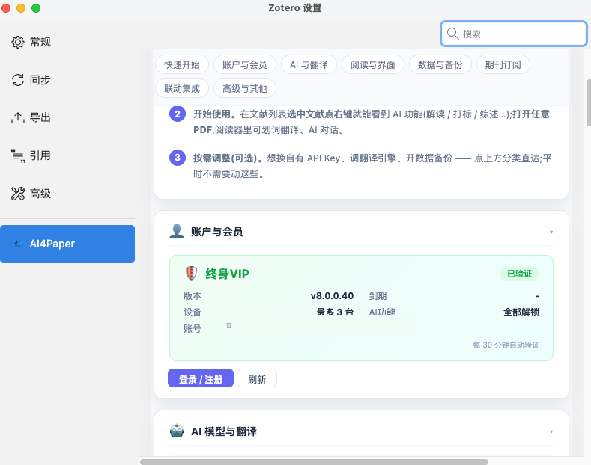This screenshot has width=591, height=465.
Task: Click the horizontal scrollbar at bottom
Action: click(x=314, y=461)
